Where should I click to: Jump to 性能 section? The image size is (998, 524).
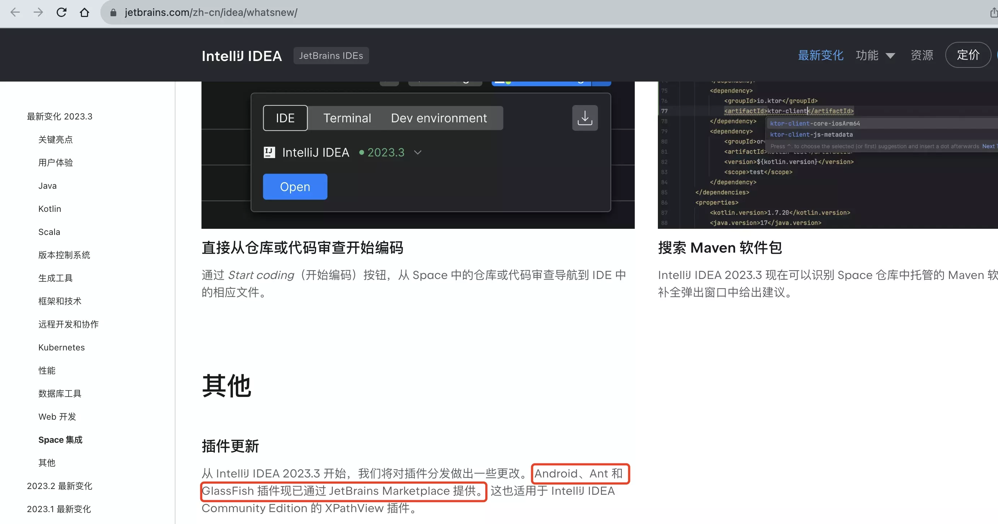pos(47,371)
